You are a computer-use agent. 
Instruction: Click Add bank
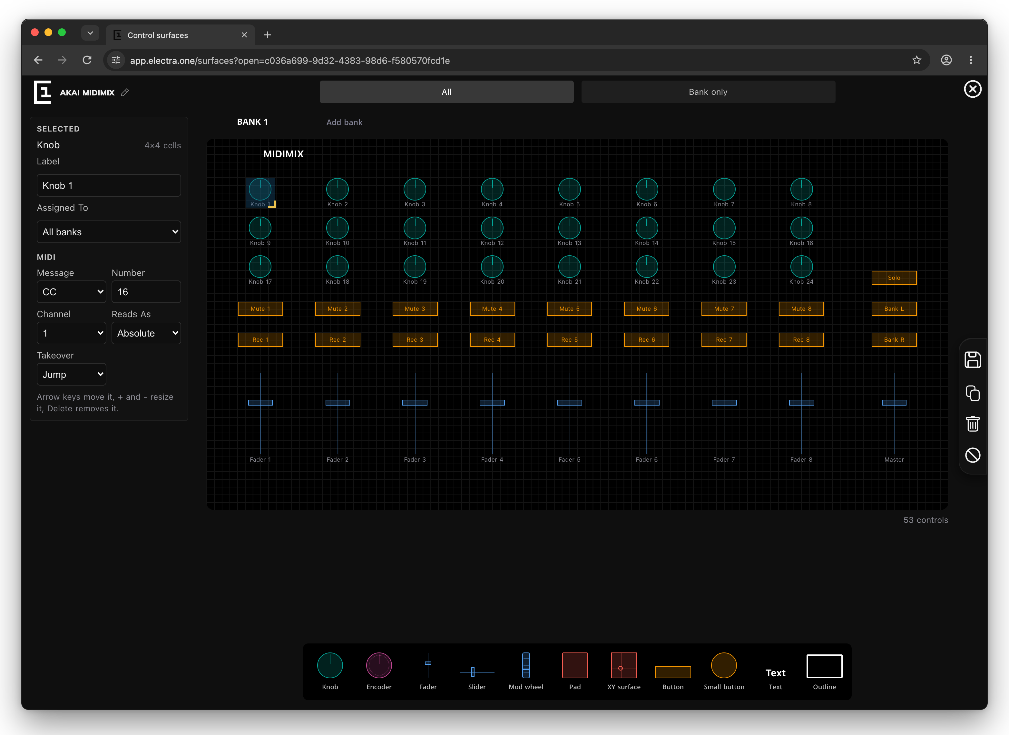(x=344, y=122)
